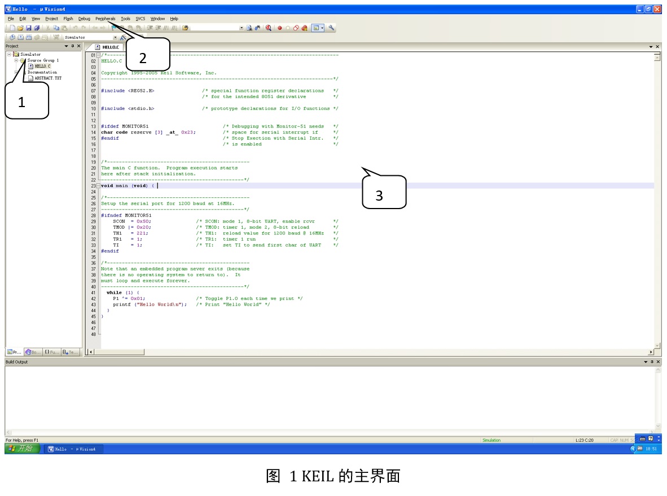Toggle the window layout view button
Viewport: 667px width, 496px height.
click(x=316, y=28)
